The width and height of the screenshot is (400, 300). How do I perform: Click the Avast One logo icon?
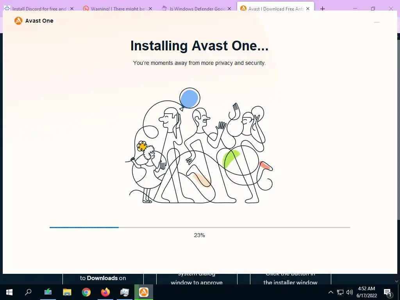pos(18,21)
